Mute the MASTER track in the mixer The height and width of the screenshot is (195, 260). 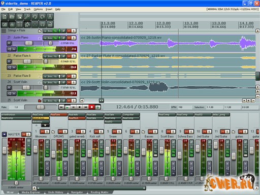tap(24, 135)
